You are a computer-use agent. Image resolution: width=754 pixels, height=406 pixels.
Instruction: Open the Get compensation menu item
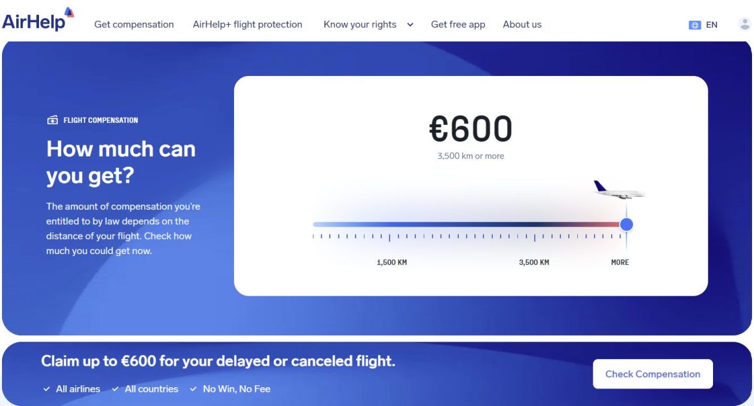tap(134, 25)
